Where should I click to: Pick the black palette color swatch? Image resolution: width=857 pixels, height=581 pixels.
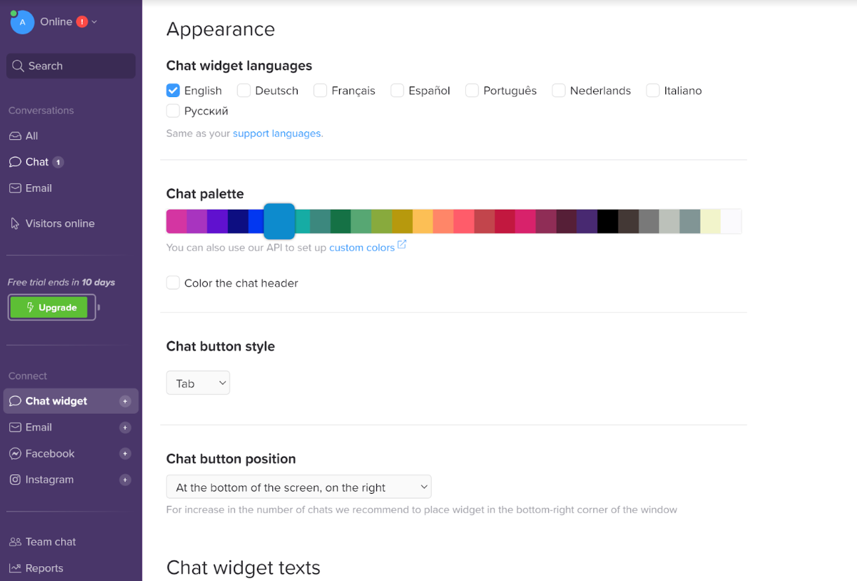click(608, 221)
